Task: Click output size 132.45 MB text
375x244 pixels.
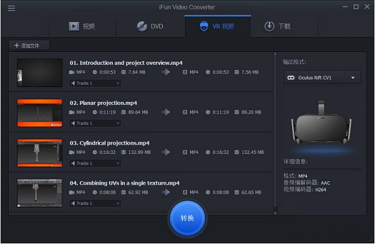Action: coord(252,152)
